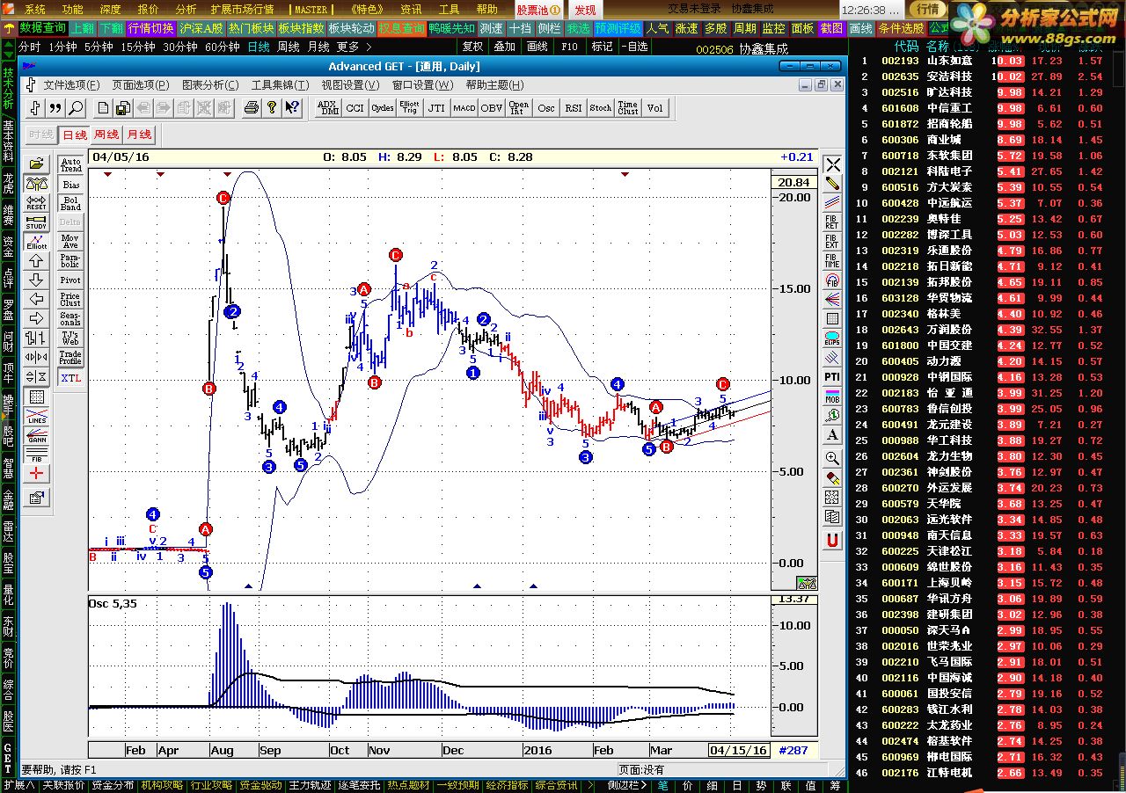
Task: Click the MOB make-or-break tool
Action: pyautogui.click(x=832, y=396)
